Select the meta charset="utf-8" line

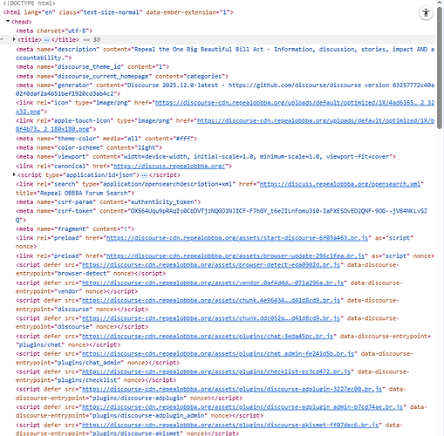(x=54, y=31)
